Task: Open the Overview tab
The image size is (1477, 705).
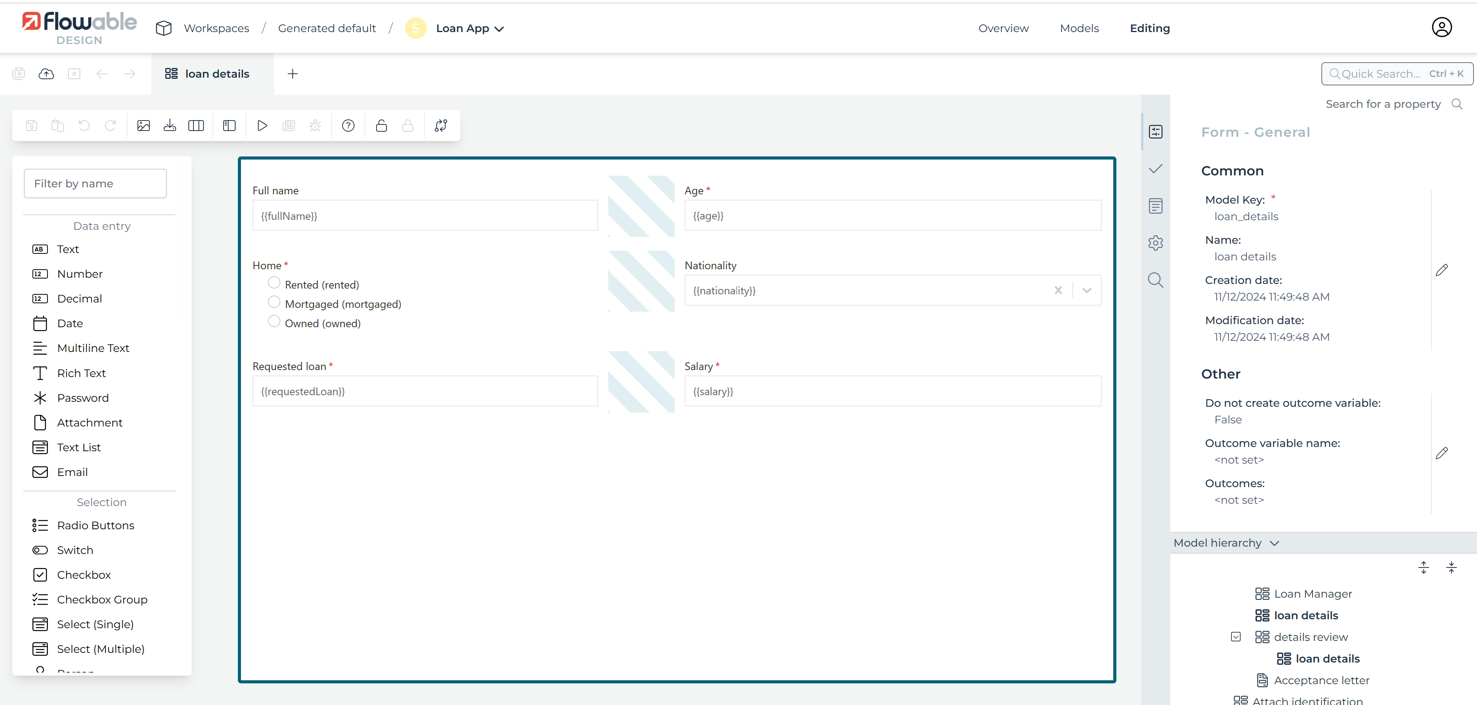Action: [x=1004, y=28]
